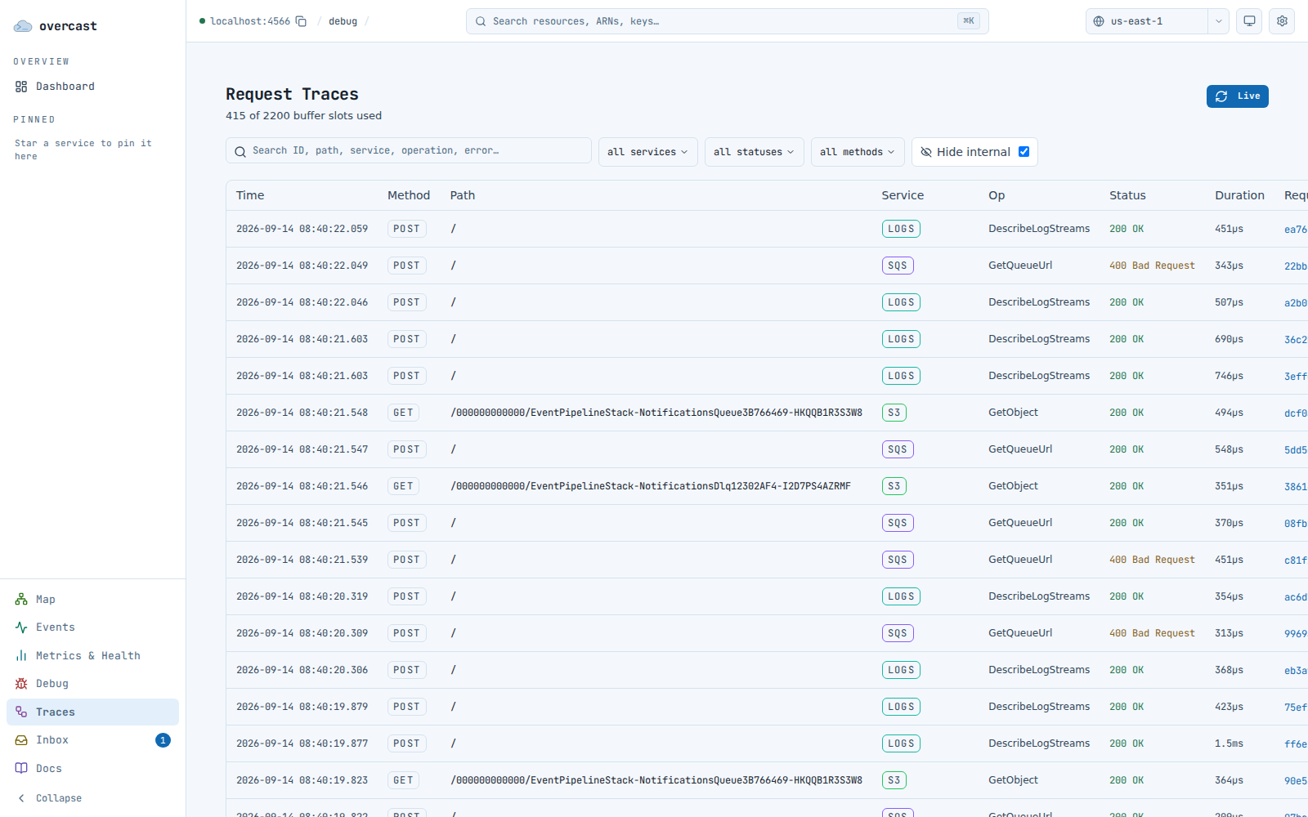
Task: Click SQS badge in 08:40:22.049 row
Action: [x=898, y=266]
